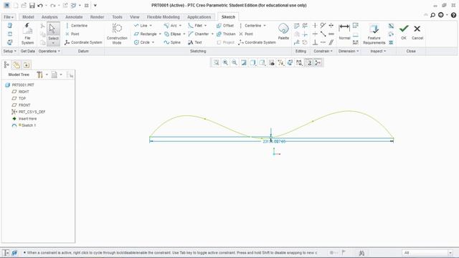This screenshot has width=459, height=258.
Task: Expand the Arc tool dropdown arrow
Action: [180, 26]
